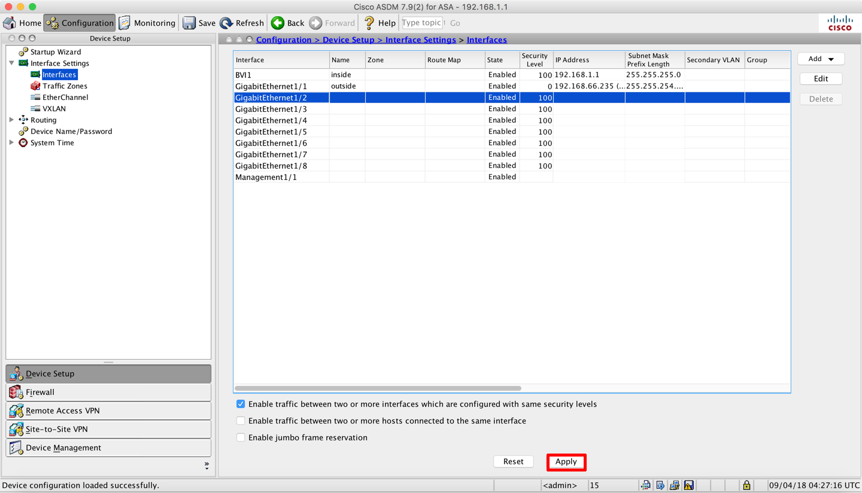Click the Apply button
The height and width of the screenshot is (493, 862).
tap(566, 461)
